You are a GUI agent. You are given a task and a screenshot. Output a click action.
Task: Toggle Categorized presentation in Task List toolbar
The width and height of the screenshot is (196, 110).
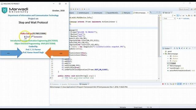178,16
